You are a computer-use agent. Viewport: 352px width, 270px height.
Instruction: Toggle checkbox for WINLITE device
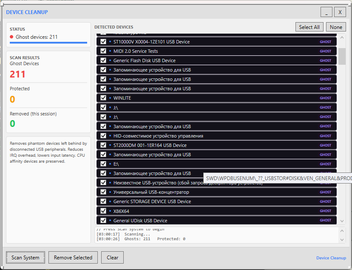[103, 98]
